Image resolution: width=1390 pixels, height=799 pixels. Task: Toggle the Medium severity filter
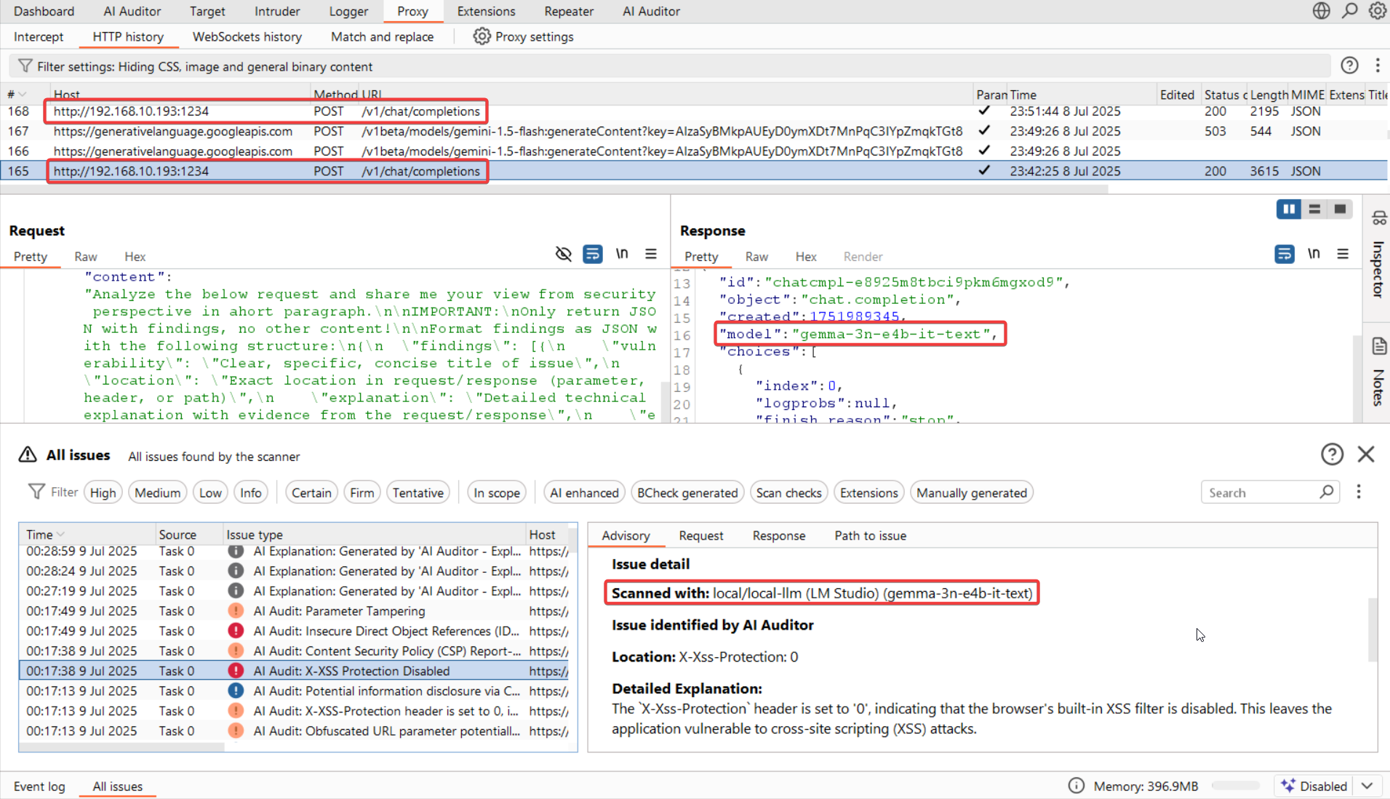(x=157, y=492)
